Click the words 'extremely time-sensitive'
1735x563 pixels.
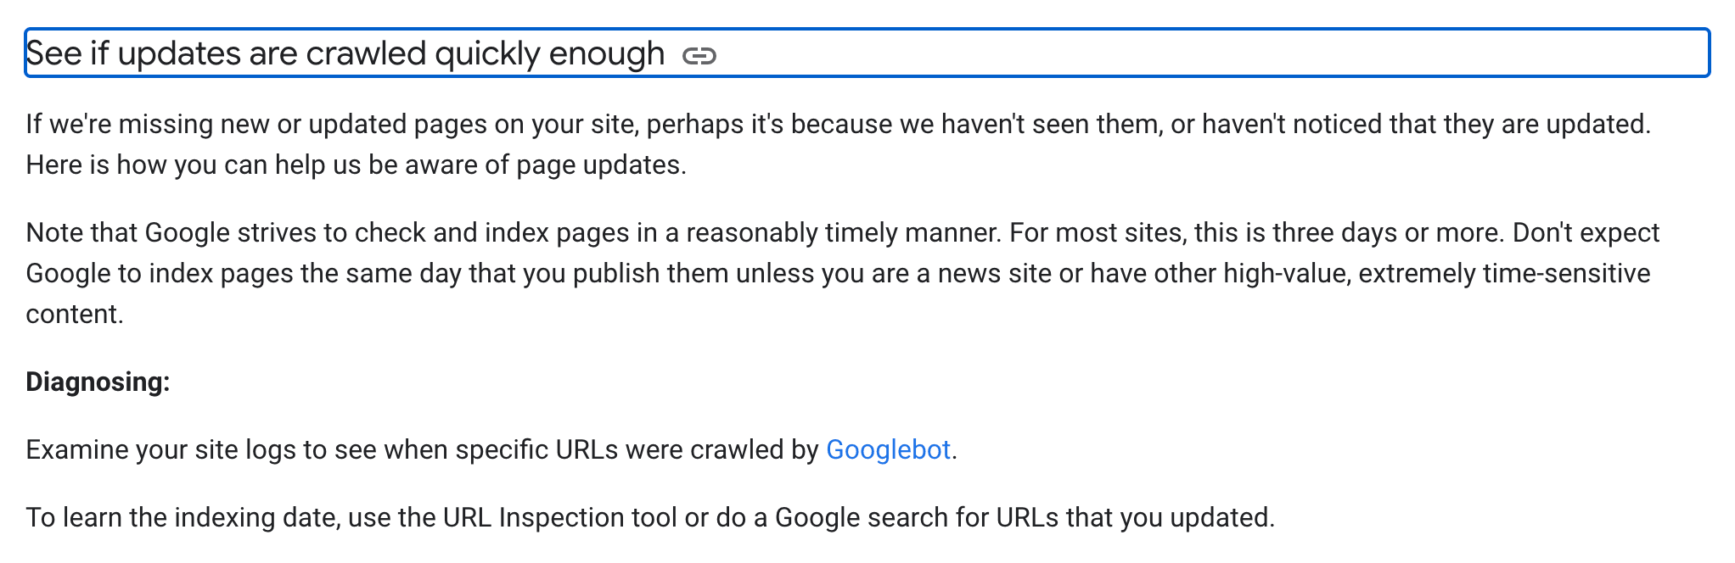point(1504,273)
